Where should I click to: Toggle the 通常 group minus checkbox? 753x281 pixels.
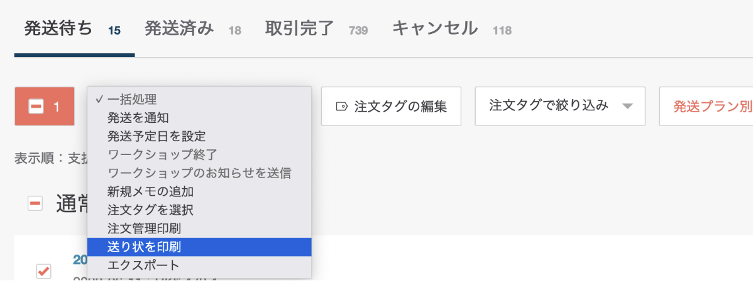point(35,203)
